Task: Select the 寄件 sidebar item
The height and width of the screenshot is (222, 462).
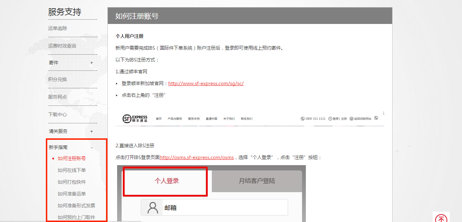Action: (54, 63)
